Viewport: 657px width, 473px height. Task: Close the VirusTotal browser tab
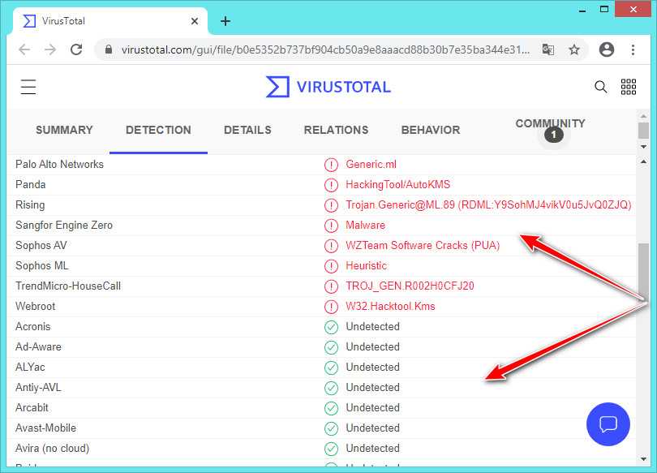click(195, 21)
